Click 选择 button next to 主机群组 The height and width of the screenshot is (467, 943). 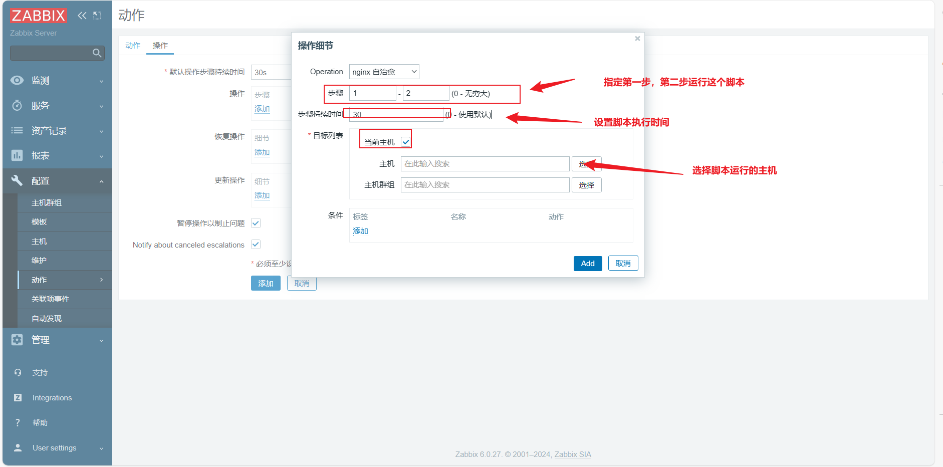pyautogui.click(x=587, y=185)
